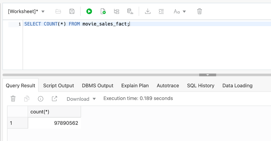Select the SQL History tab
Image resolution: width=271 pixels, height=141 pixels.
(x=201, y=85)
